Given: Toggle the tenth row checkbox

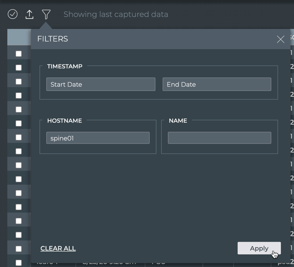Looking at the screenshot, I should (19, 179).
